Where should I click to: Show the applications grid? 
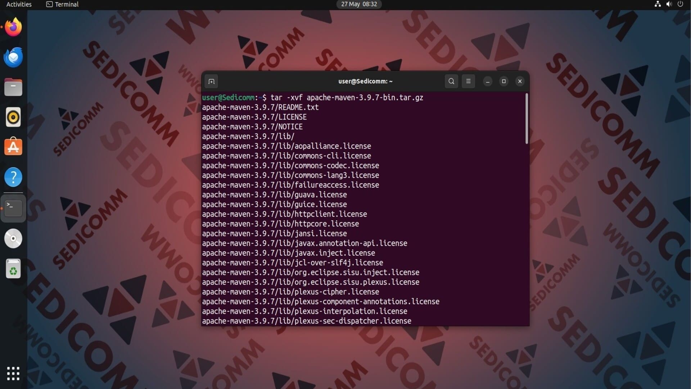[x=13, y=374]
